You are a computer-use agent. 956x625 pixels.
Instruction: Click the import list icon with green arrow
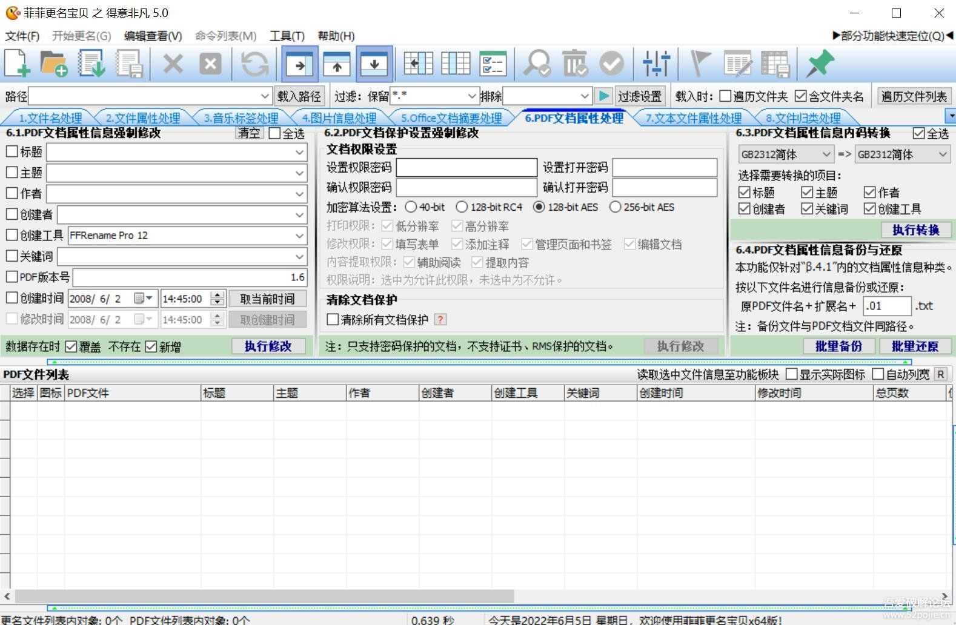91,64
